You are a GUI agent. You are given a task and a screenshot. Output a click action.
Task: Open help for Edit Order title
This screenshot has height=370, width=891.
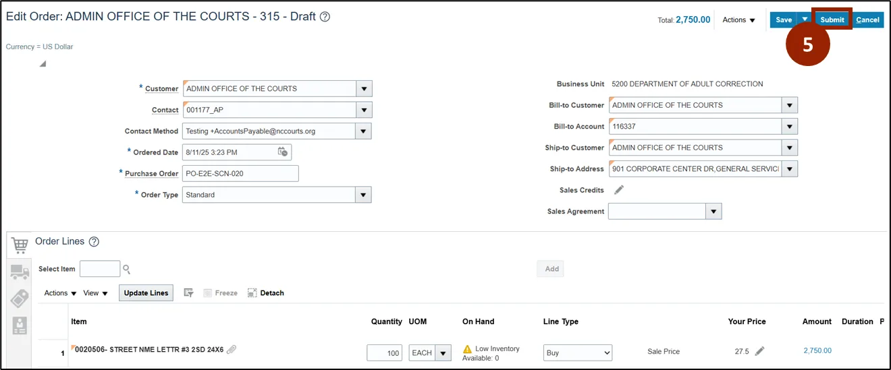point(325,17)
